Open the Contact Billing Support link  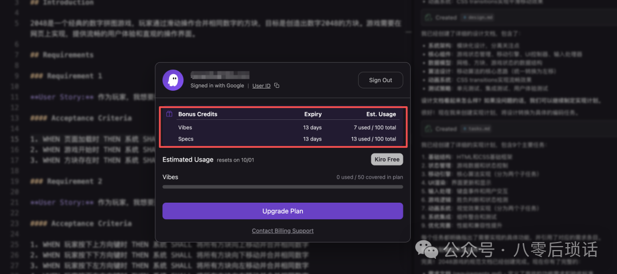(283, 231)
